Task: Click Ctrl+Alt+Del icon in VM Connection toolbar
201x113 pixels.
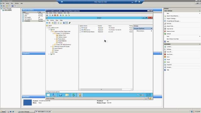Action: (47, 15)
